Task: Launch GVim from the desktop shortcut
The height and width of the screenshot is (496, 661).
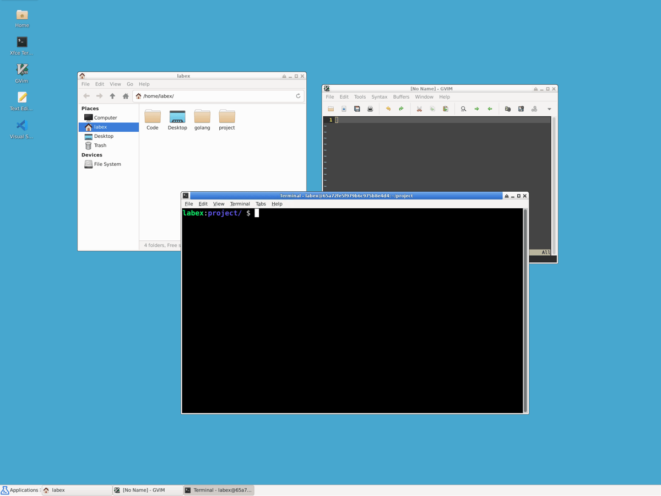Action: click(x=21, y=73)
